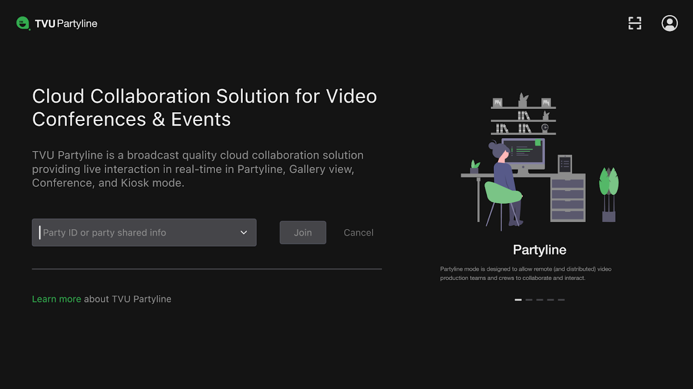The width and height of the screenshot is (693, 389).
Task: Click the Join button
Action: (303, 232)
